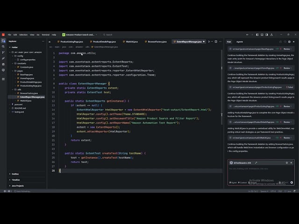This screenshot has width=299, height=224.
Task: Open the Selection menu
Action: click(x=23, y=35)
